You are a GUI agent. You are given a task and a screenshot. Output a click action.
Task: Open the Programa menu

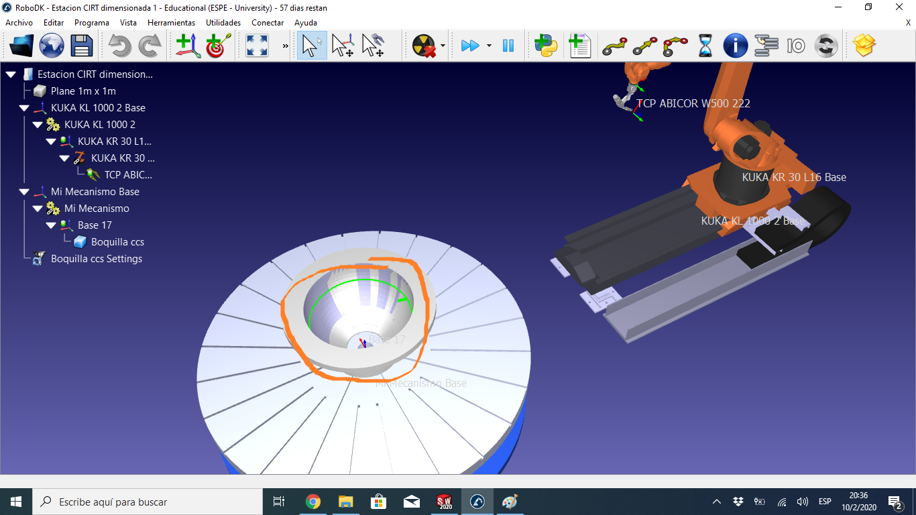tap(91, 23)
